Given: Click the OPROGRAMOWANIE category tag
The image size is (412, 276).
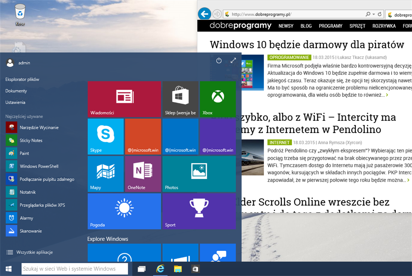Looking at the screenshot, I should click(289, 57).
